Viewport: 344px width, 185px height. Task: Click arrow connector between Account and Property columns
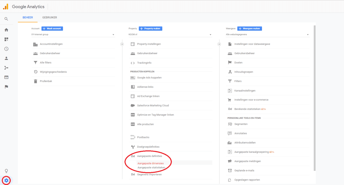tap(122, 44)
